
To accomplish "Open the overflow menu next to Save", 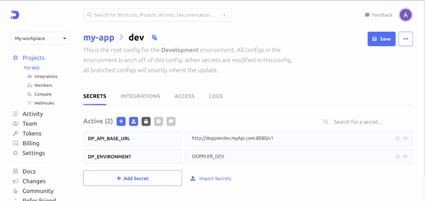I will pyautogui.click(x=406, y=39).
